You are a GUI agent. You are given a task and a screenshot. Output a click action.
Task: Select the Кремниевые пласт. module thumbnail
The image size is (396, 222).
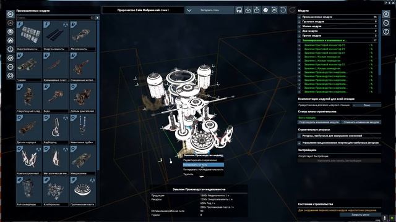pyautogui.click(x=56, y=67)
